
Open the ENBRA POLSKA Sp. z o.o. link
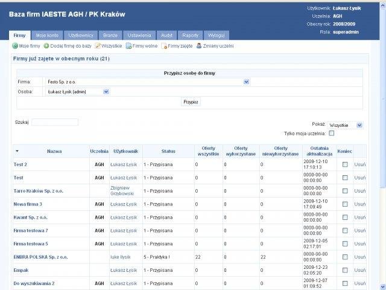(x=40, y=257)
